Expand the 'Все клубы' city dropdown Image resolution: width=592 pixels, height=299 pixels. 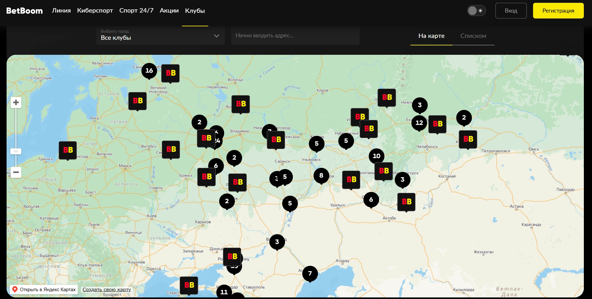[x=160, y=36]
